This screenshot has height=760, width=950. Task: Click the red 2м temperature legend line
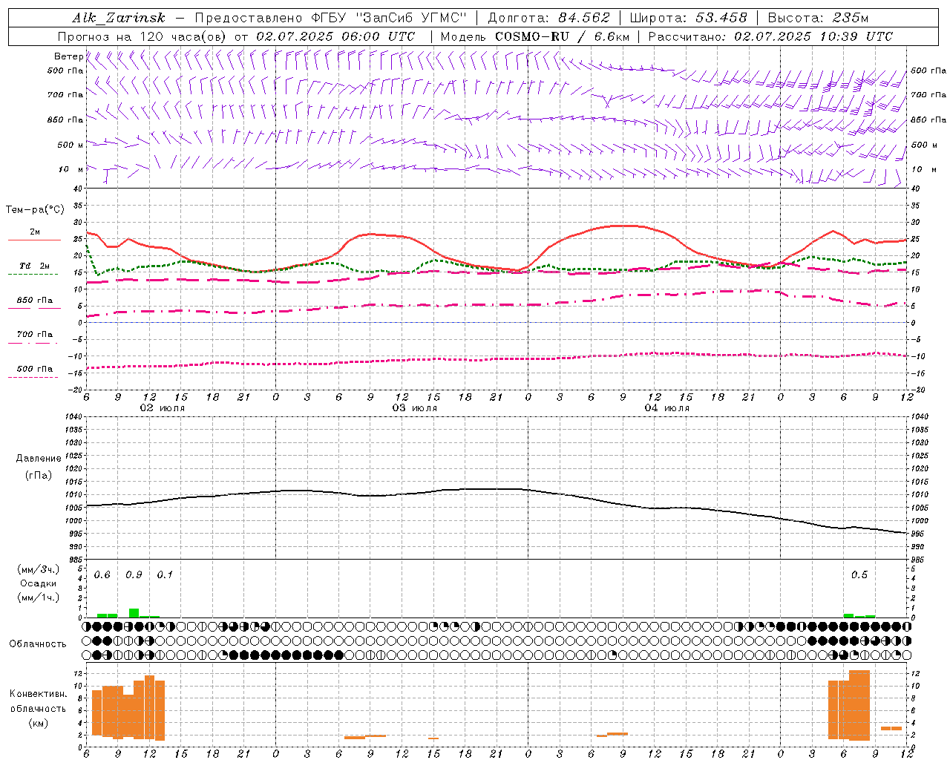tap(34, 240)
